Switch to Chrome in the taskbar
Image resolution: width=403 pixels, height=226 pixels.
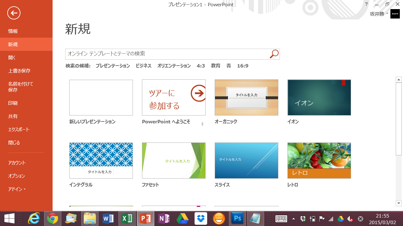(53, 218)
